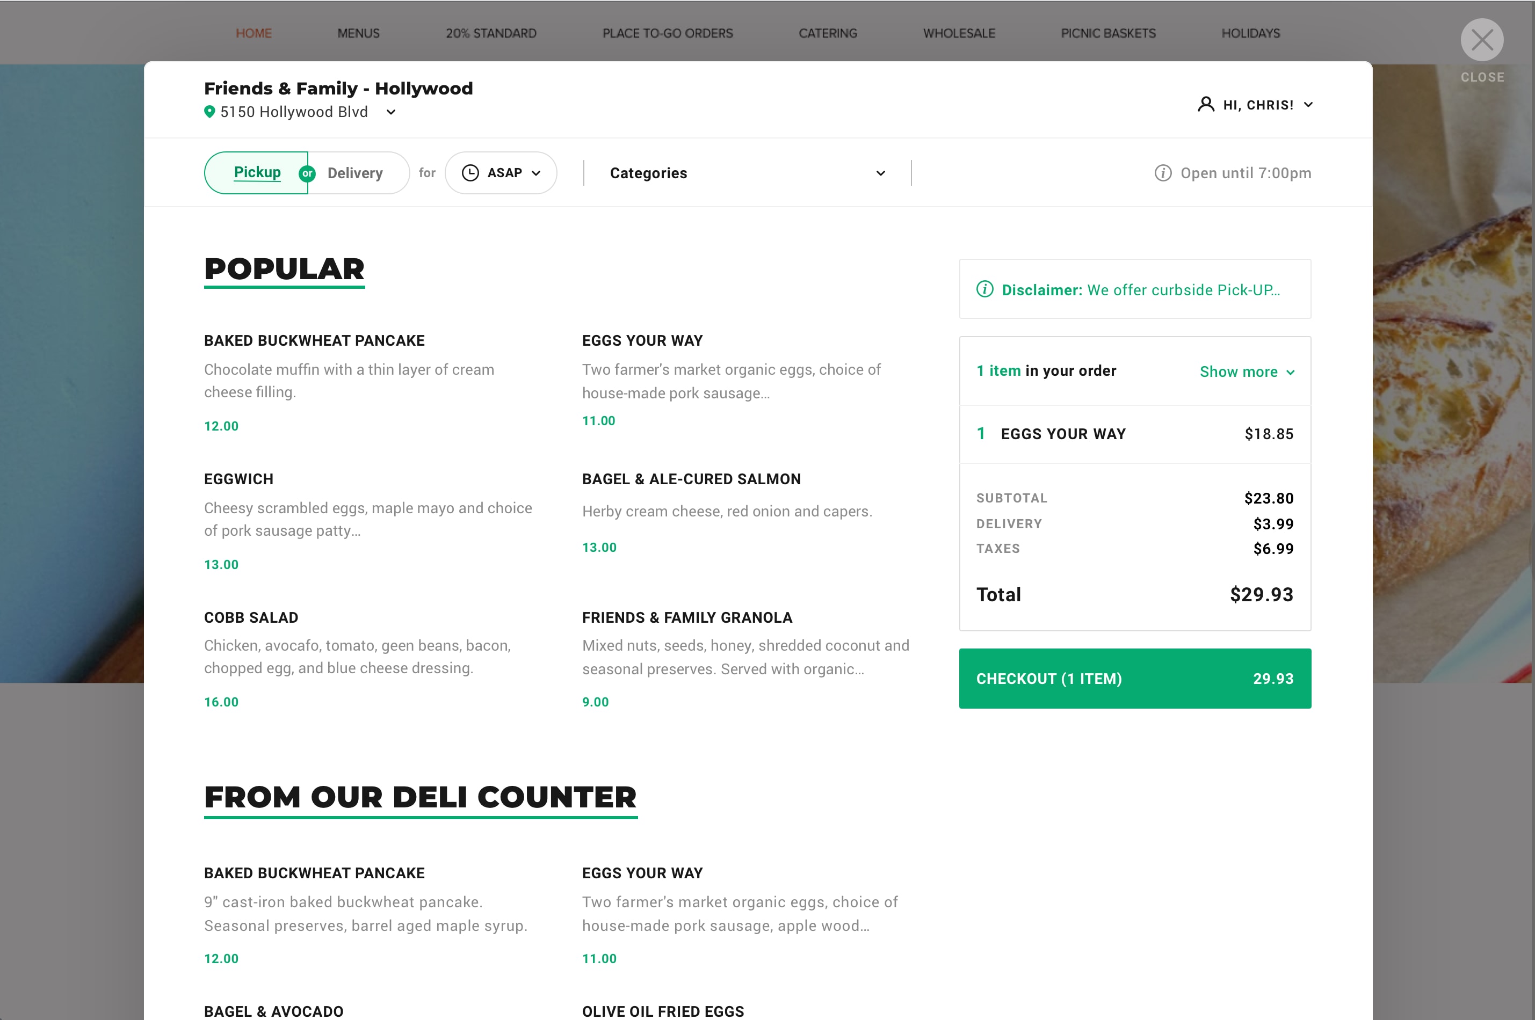Click the location pin icon by address
The height and width of the screenshot is (1020, 1535).
click(209, 112)
